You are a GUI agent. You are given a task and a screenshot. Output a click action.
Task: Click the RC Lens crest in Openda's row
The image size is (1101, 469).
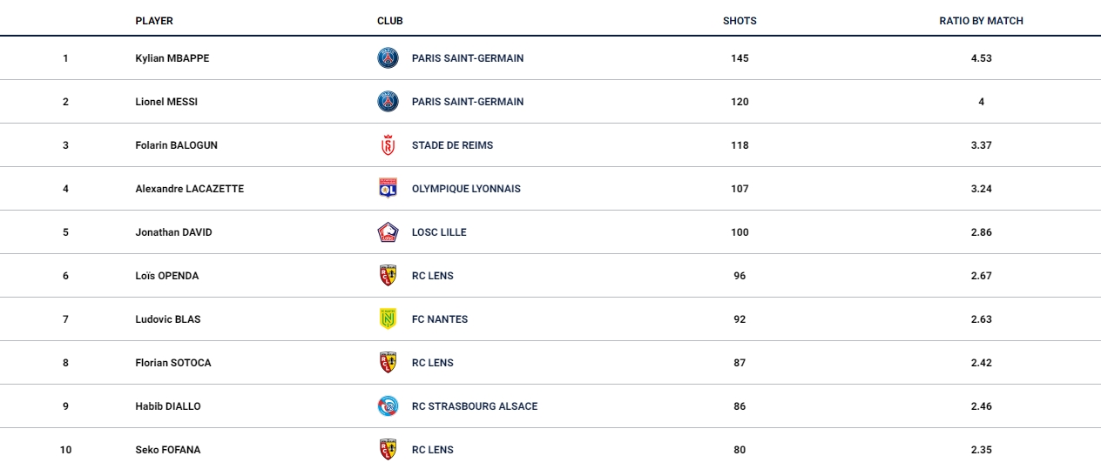[x=388, y=276]
